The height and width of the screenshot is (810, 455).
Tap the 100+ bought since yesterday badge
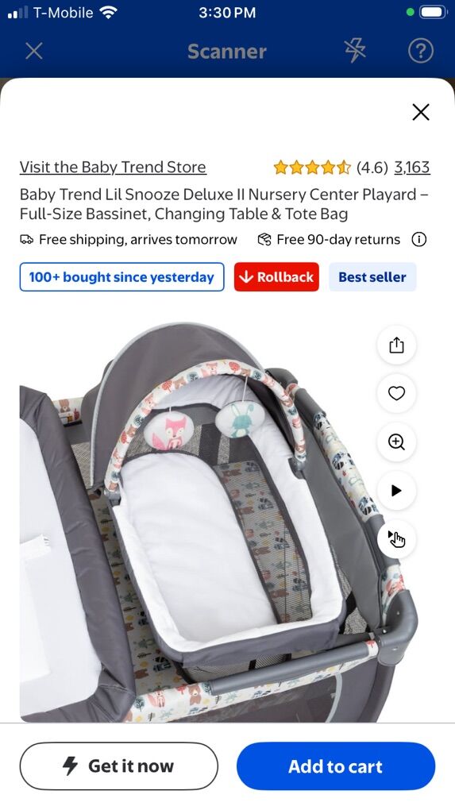point(121,277)
